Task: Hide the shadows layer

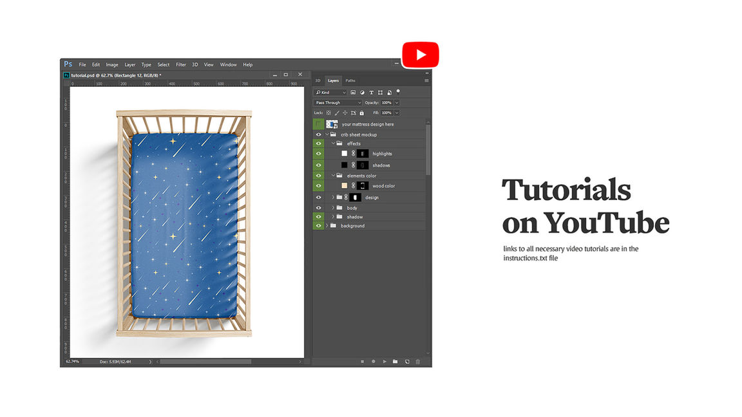Action: click(x=318, y=165)
